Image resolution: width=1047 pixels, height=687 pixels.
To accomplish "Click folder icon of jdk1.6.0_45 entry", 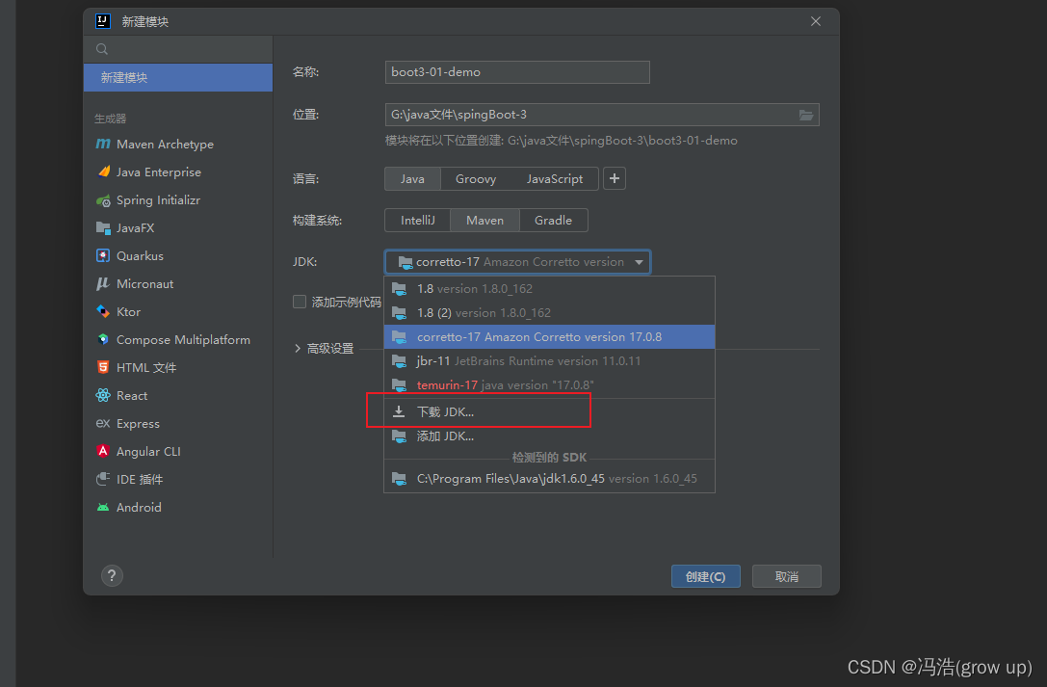I will point(400,479).
